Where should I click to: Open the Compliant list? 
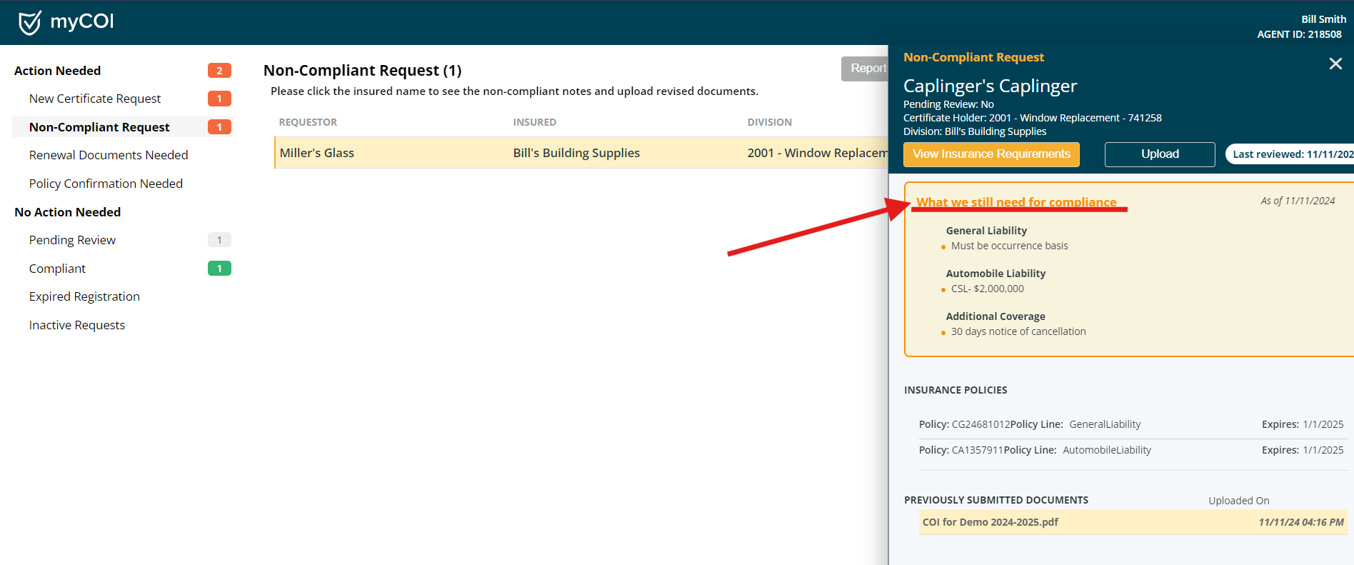57,269
